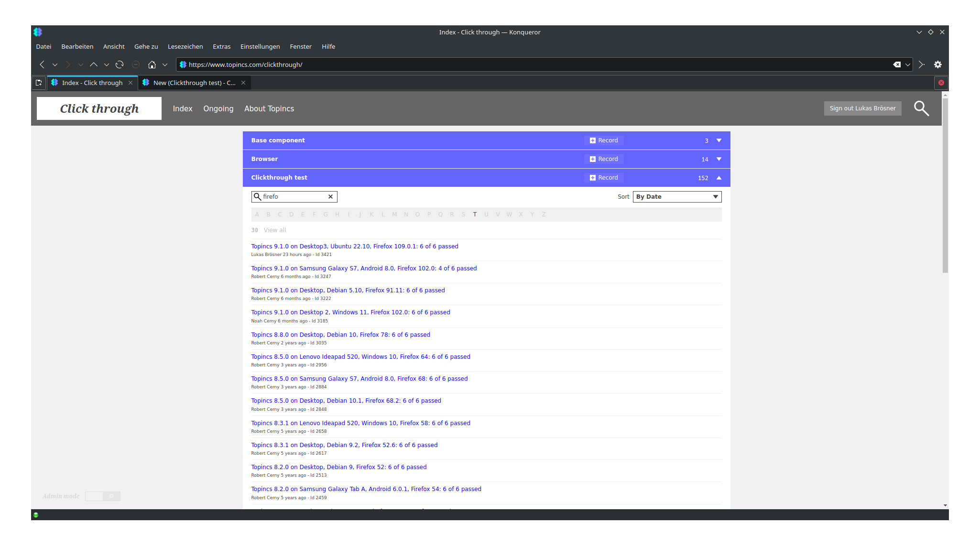Open the Lesezeichen menu

pos(185,46)
